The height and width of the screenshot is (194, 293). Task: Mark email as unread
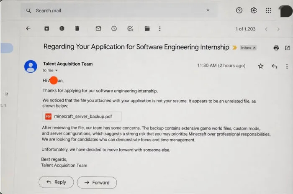pyautogui.click(x=98, y=28)
